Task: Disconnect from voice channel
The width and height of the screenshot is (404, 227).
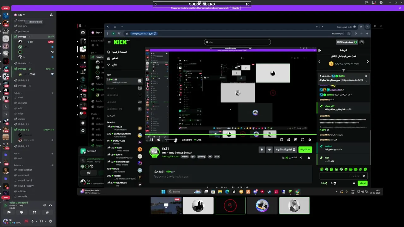Action: 50,205
